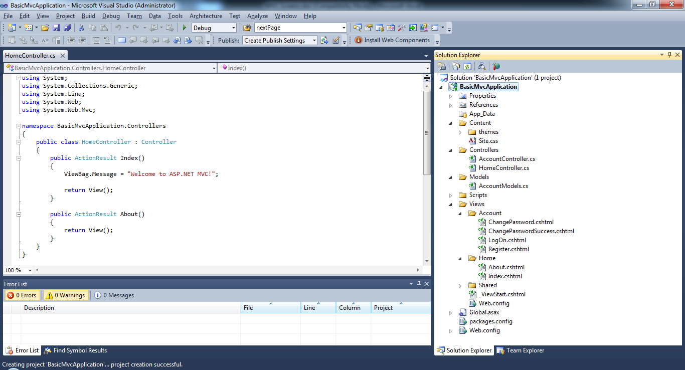Expand the References node
Image resolution: width=685 pixels, height=370 pixels.
click(x=451, y=105)
